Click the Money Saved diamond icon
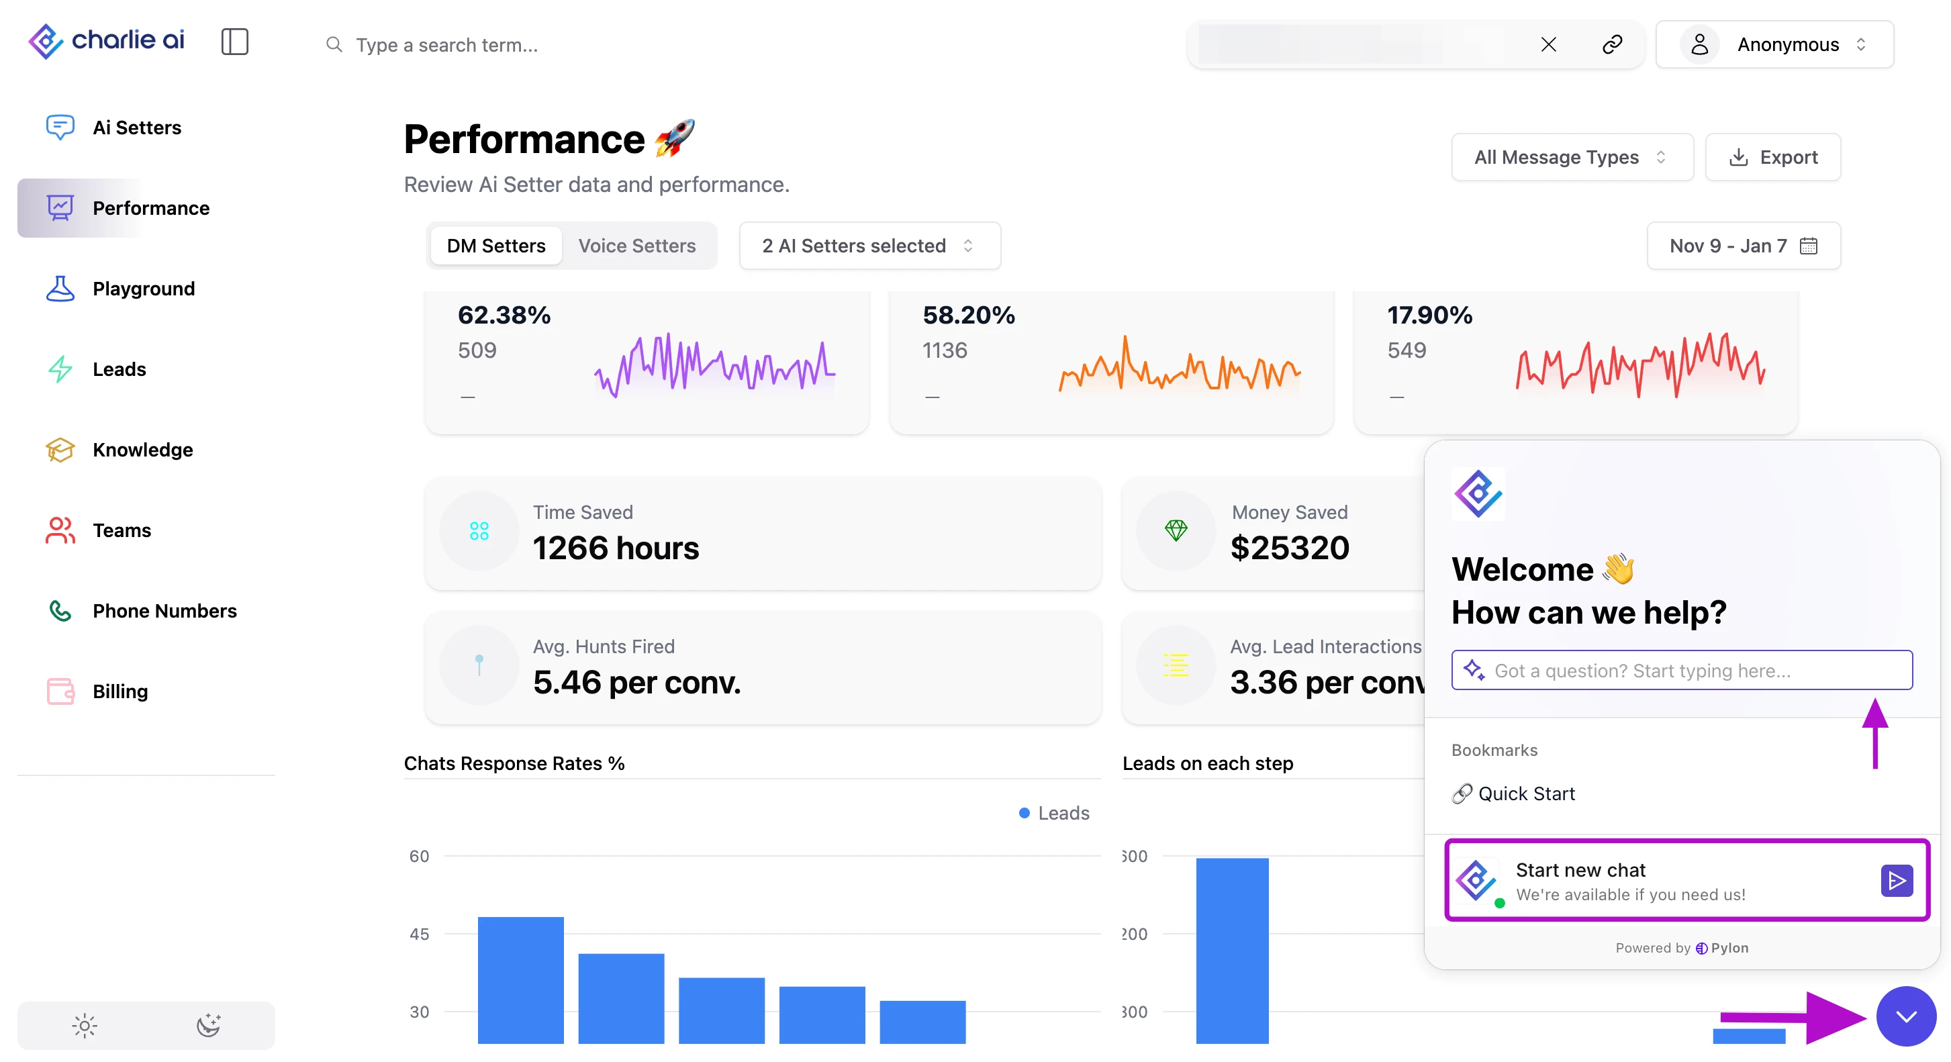 tap(1176, 531)
